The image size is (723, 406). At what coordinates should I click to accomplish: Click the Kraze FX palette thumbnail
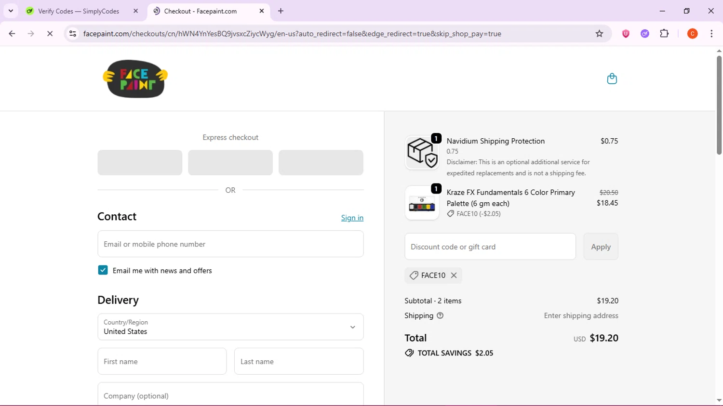pyautogui.click(x=422, y=203)
